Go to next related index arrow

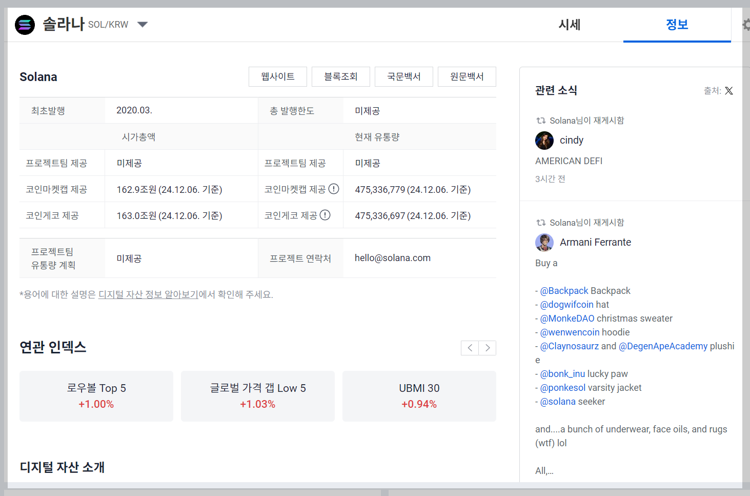coord(488,348)
